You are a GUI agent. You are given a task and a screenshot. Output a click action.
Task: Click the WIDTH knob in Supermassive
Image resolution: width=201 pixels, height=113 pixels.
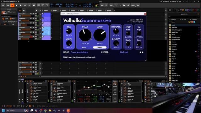point(69,43)
